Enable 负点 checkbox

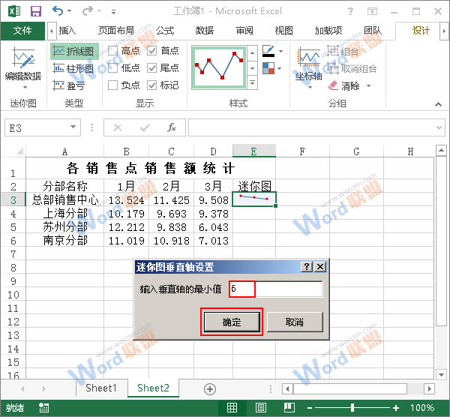coord(112,85)
